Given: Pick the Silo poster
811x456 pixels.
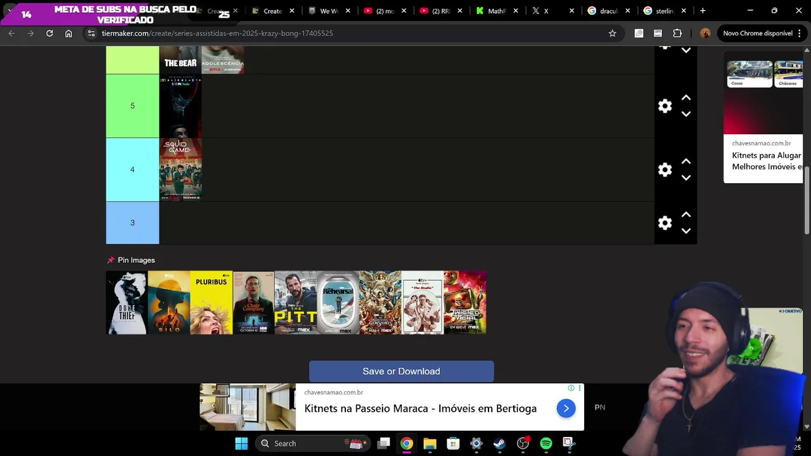Looking at the screenshot, I should tap(169, 303).
